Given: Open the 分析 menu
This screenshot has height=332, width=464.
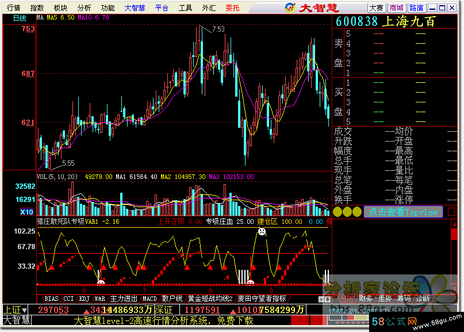Looking at the screenshot, I should pos(85,7).
